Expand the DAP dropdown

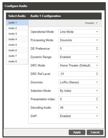point(79,116)
